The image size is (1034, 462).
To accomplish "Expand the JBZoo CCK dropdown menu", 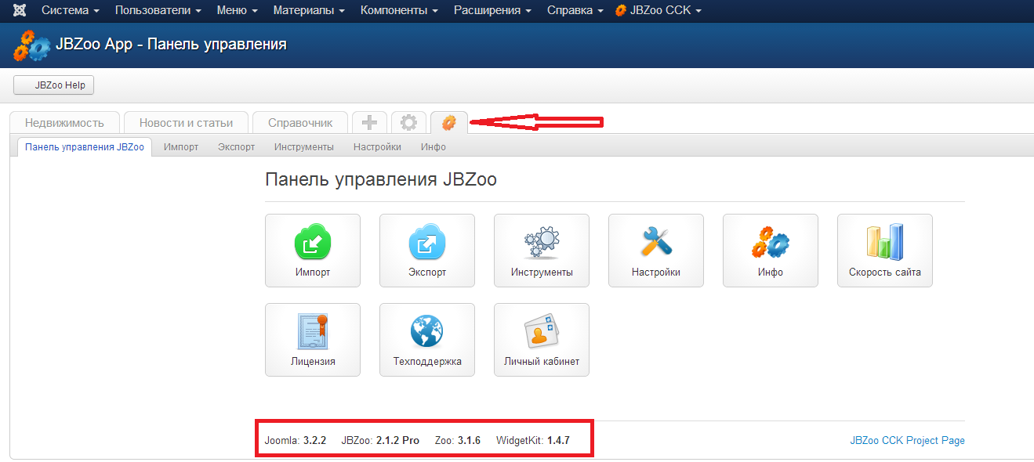I will click(658, 10).
